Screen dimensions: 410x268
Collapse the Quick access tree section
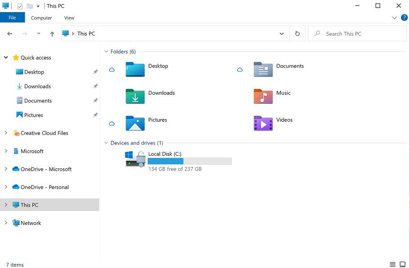(x=6, y=57)
